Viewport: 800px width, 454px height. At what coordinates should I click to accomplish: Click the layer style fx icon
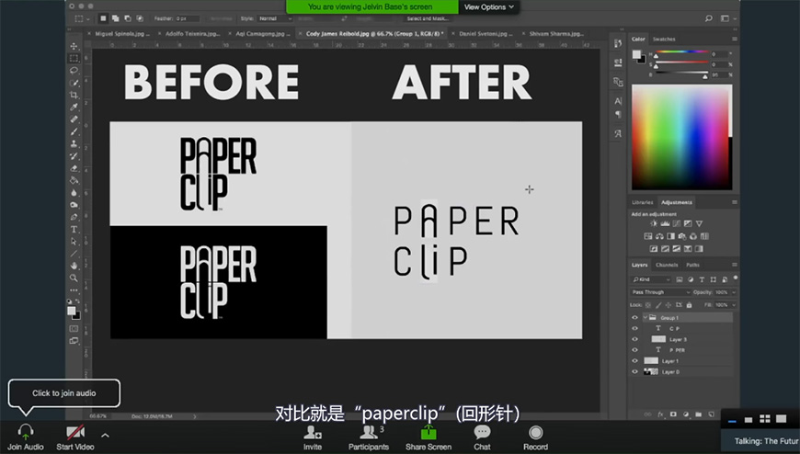click(x=661, y=414)
